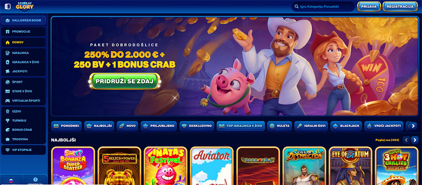Open the Trgovina shop basket icon
This screenshot has width=422, height=185.
[x=7, y=139]
